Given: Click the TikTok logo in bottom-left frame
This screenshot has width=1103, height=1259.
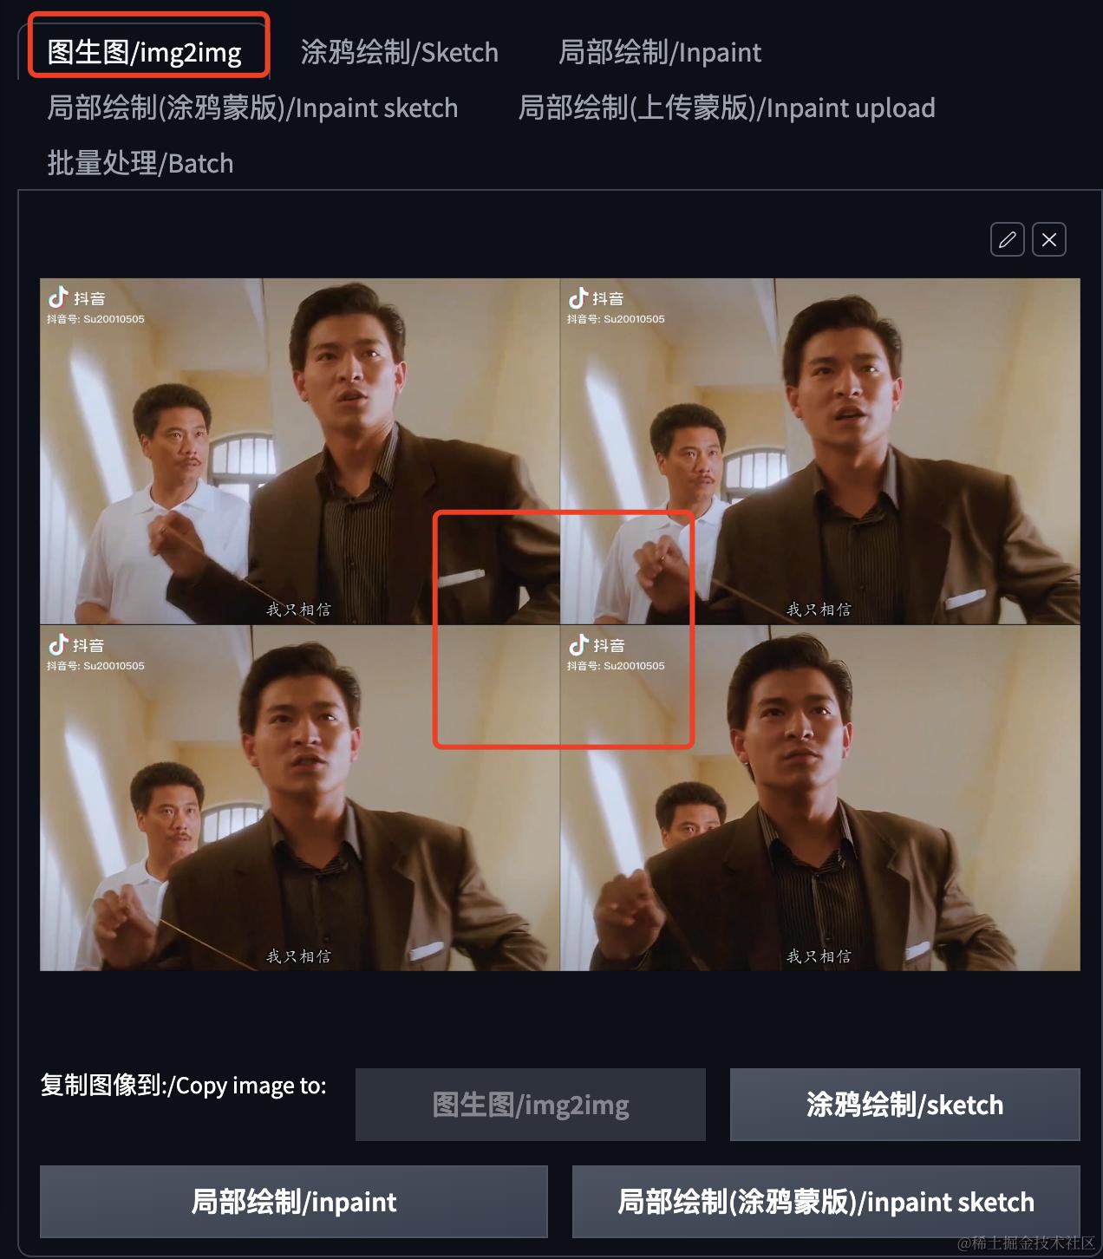Looking at the screenshot, I should click(58, 644).
